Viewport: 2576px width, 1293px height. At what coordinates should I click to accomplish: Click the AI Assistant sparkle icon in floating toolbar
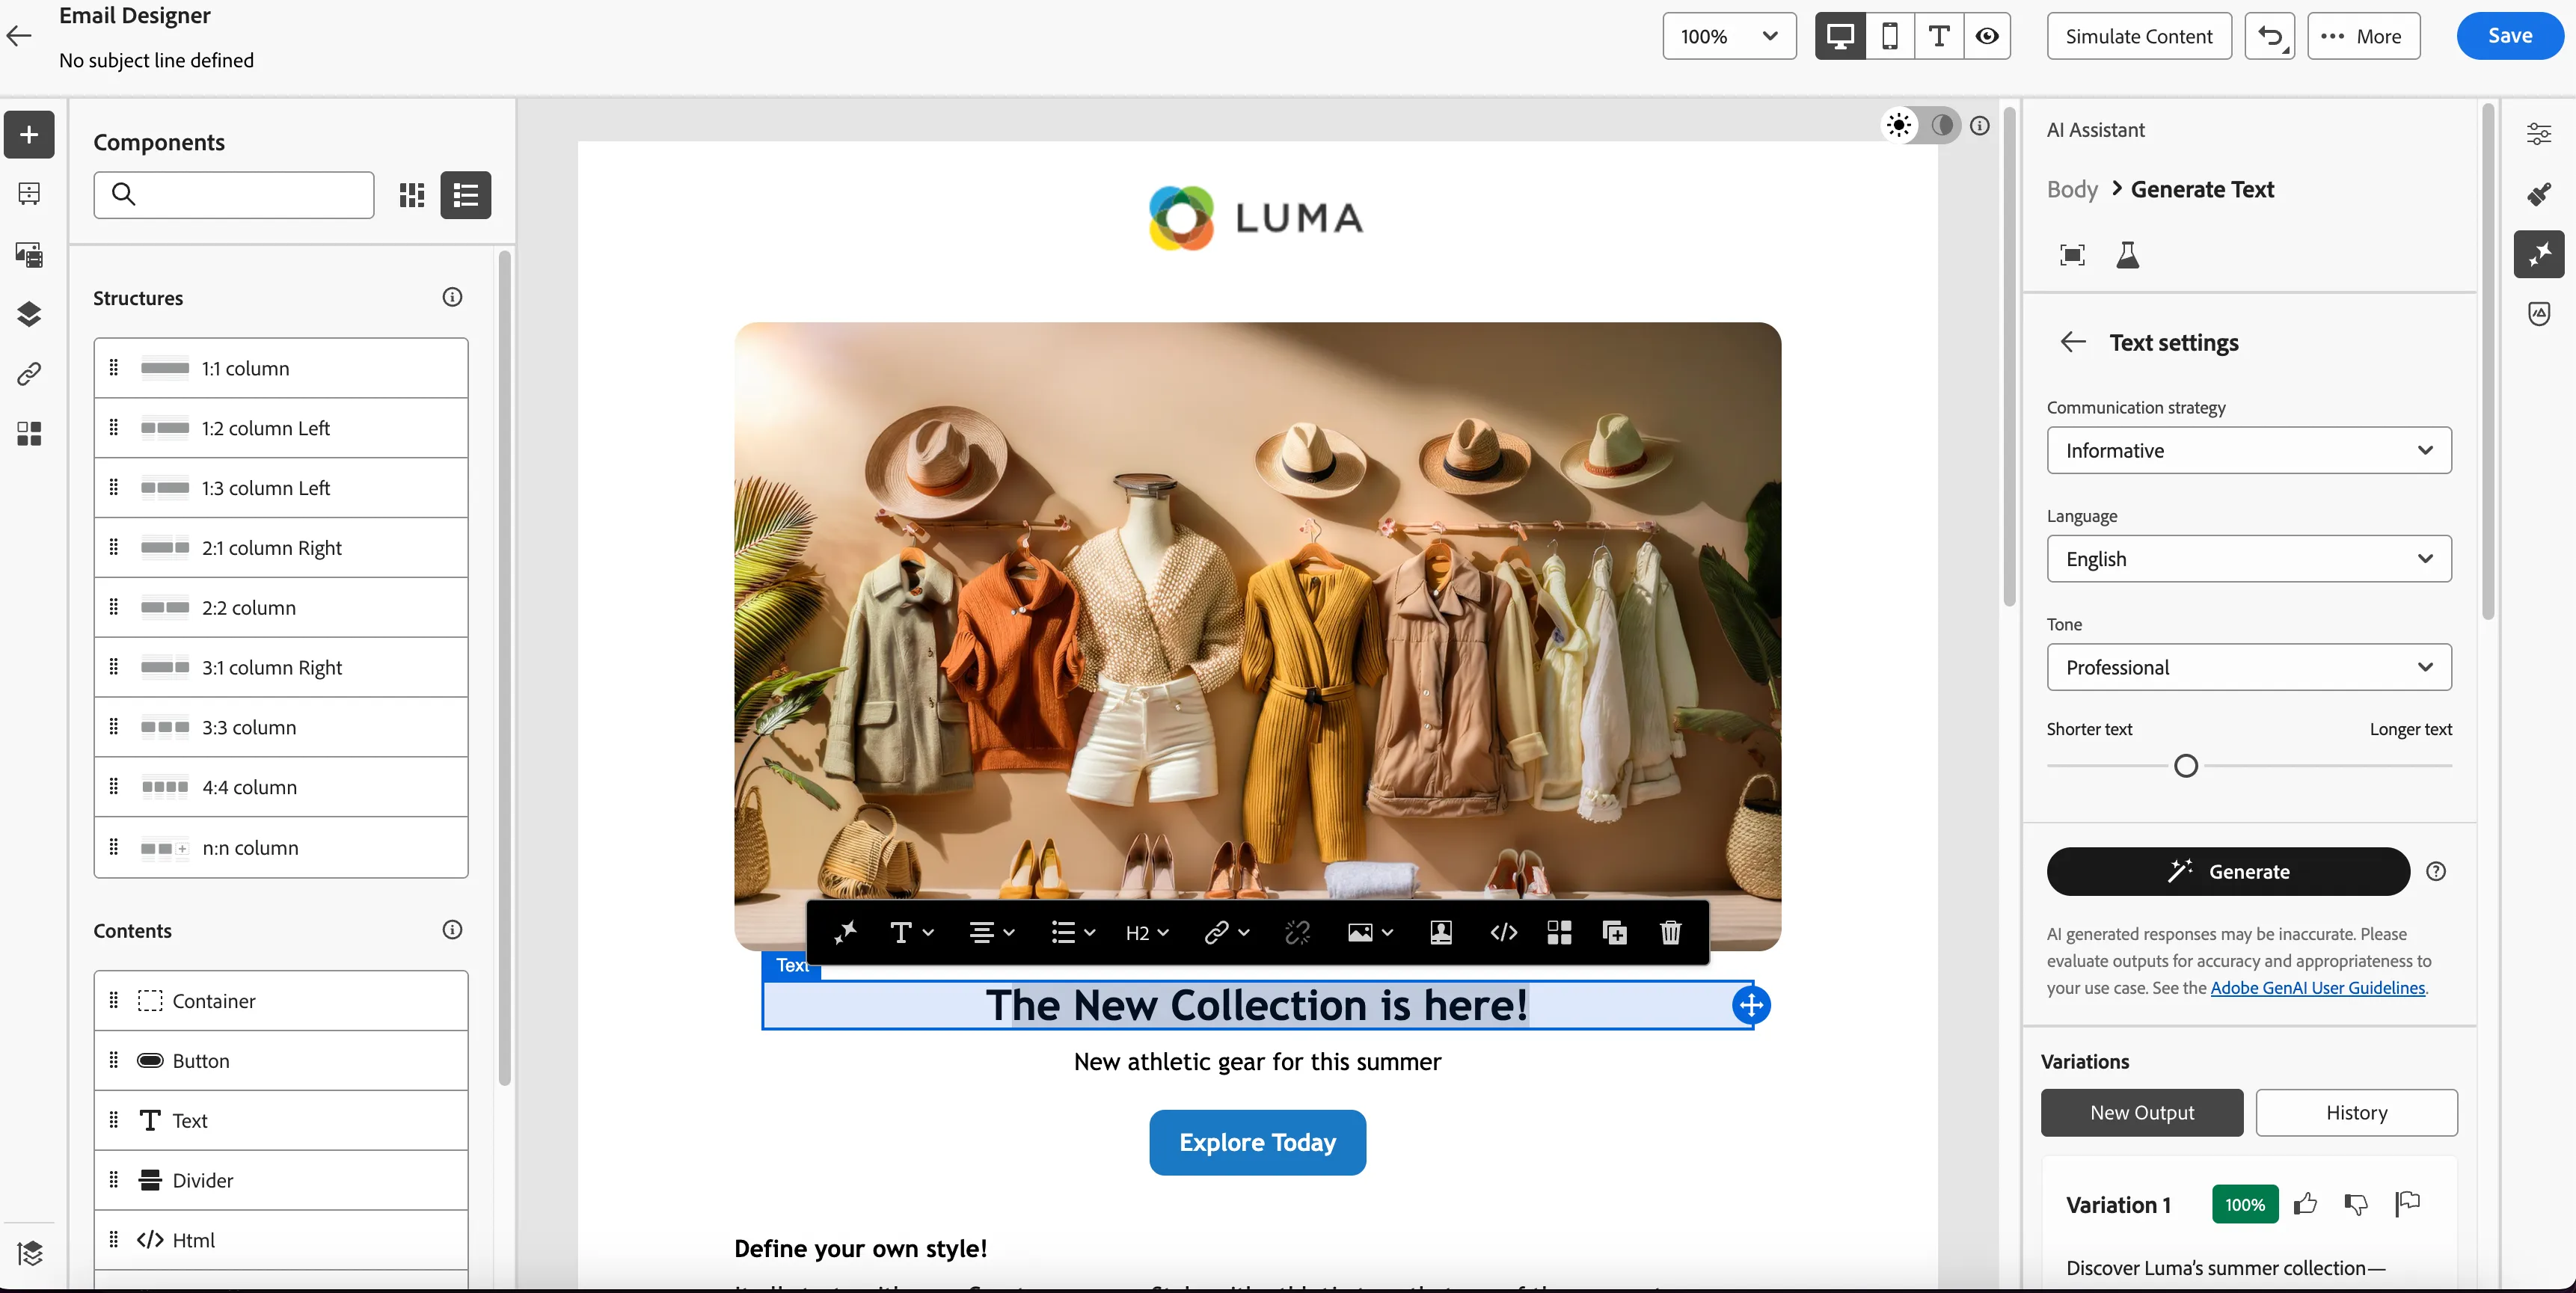[x=845, y=932]
